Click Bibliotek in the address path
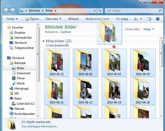 point(34,11)
